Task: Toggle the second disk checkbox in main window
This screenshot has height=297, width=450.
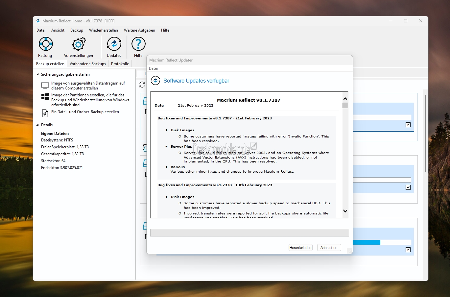Action: coord(408,187)
